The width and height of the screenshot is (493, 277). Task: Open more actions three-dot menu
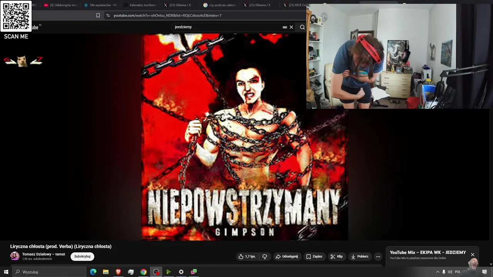(378, 257)
